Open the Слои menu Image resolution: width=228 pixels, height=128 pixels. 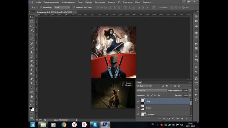pyautogui.click(x=80, y=2)
